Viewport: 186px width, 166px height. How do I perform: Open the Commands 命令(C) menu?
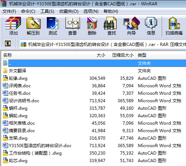pos(28,11)
